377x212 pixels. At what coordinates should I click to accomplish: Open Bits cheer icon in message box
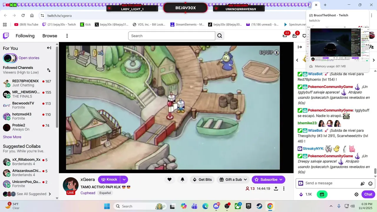(x=363, y=183)
